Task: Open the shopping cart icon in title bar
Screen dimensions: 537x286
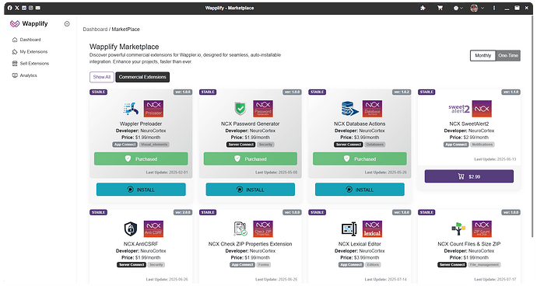Action: (440, 8)
